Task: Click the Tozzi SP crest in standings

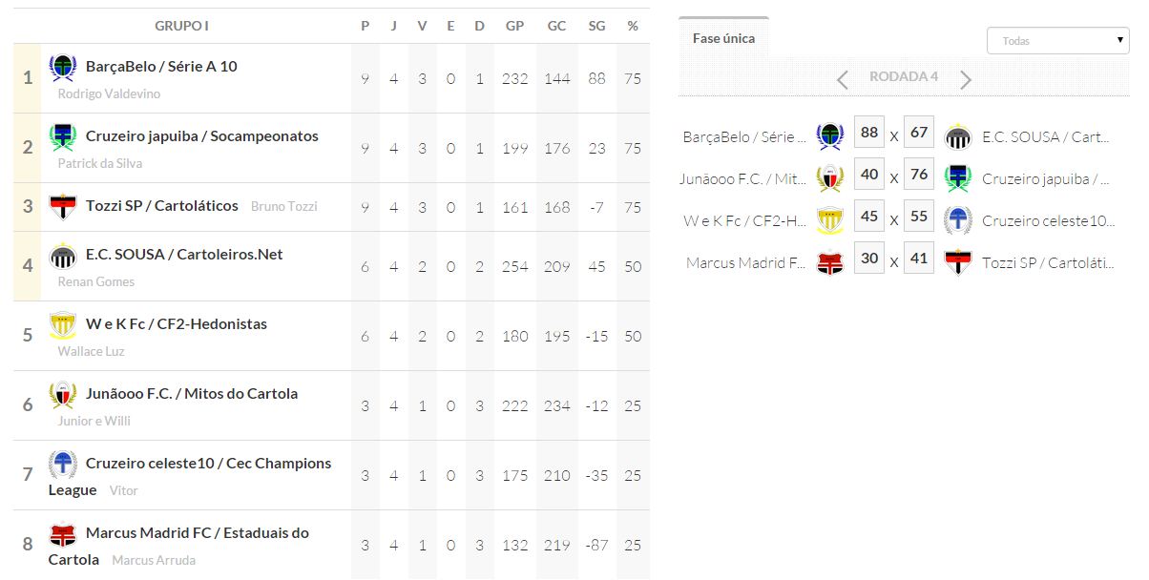Action: 63,206
